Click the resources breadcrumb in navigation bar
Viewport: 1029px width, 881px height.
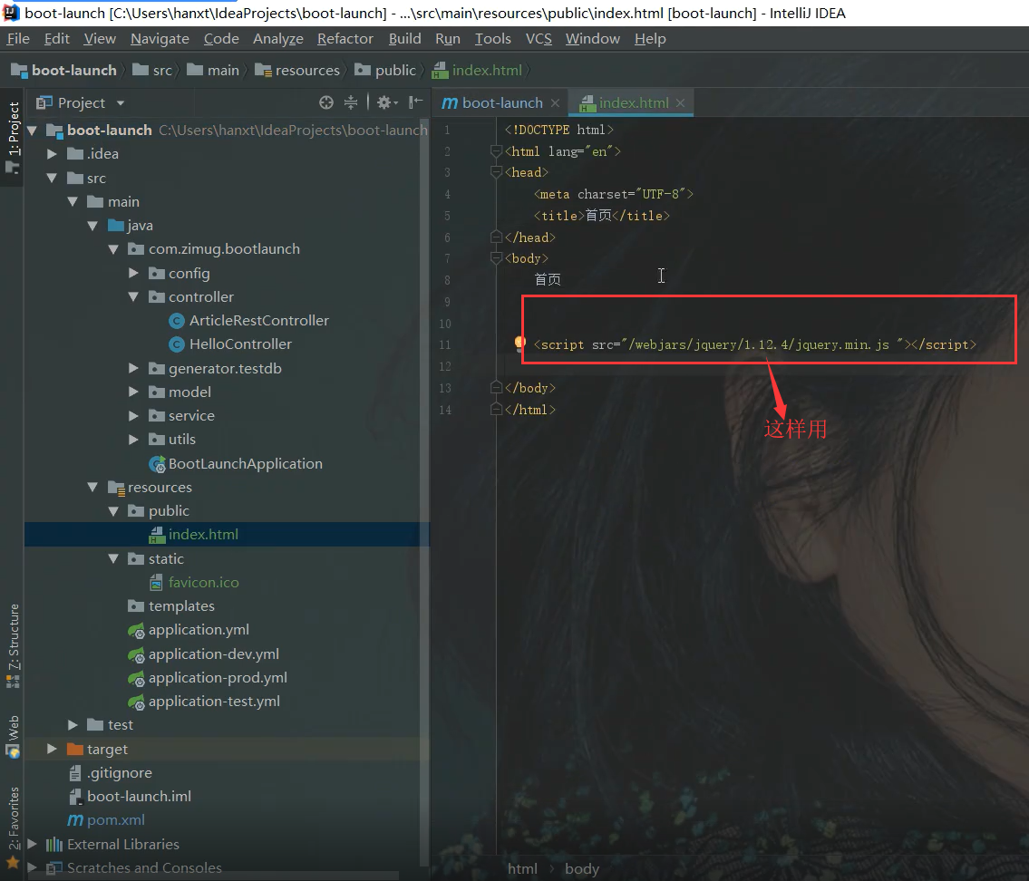298,70
